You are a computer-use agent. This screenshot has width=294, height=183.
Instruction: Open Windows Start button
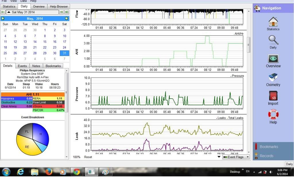6,172
